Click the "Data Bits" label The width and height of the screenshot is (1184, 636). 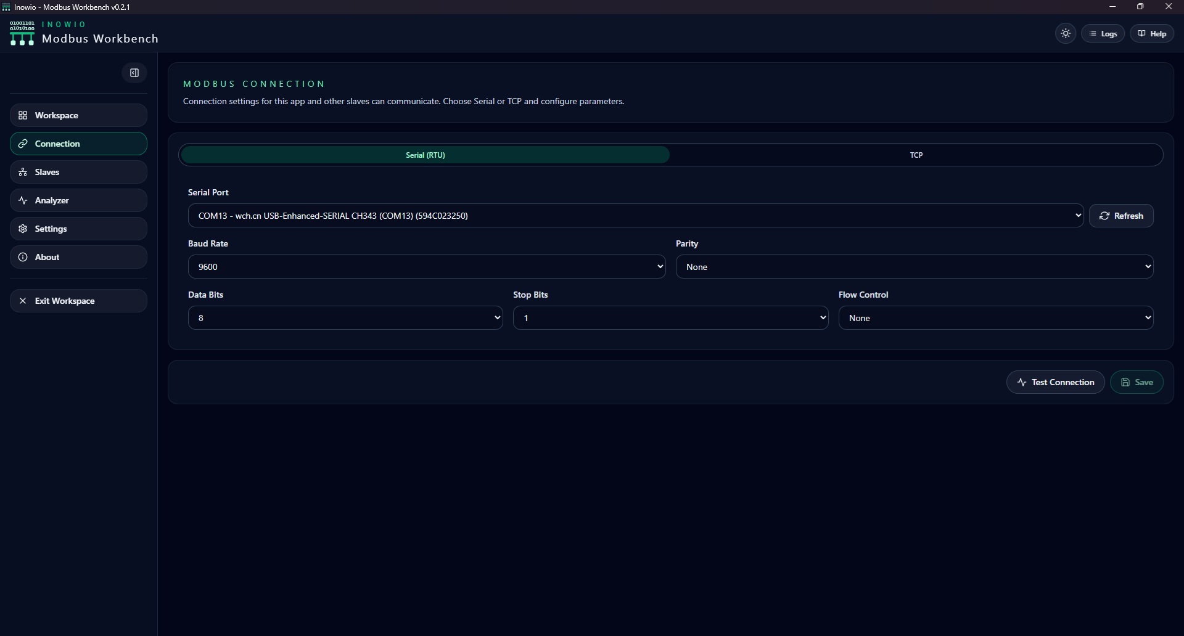206,295
